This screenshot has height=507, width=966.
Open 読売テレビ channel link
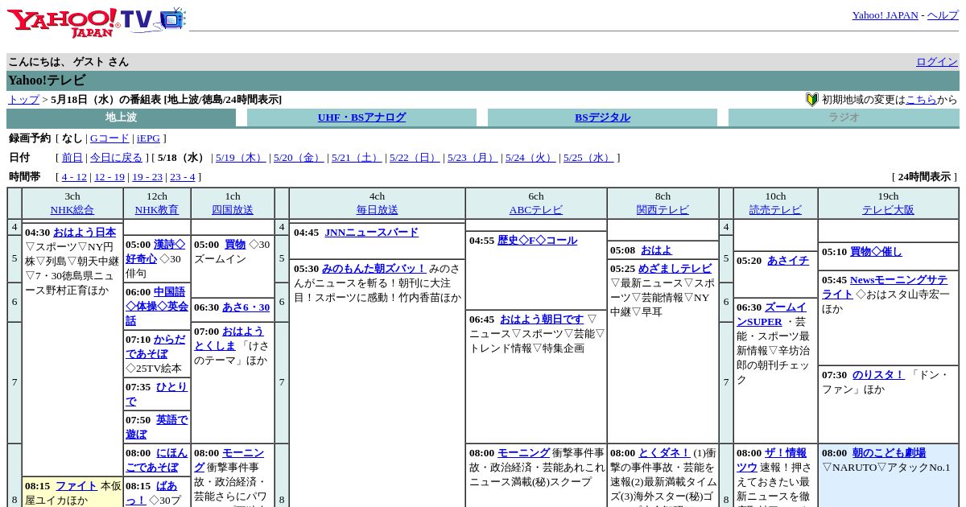pos(775,210)
